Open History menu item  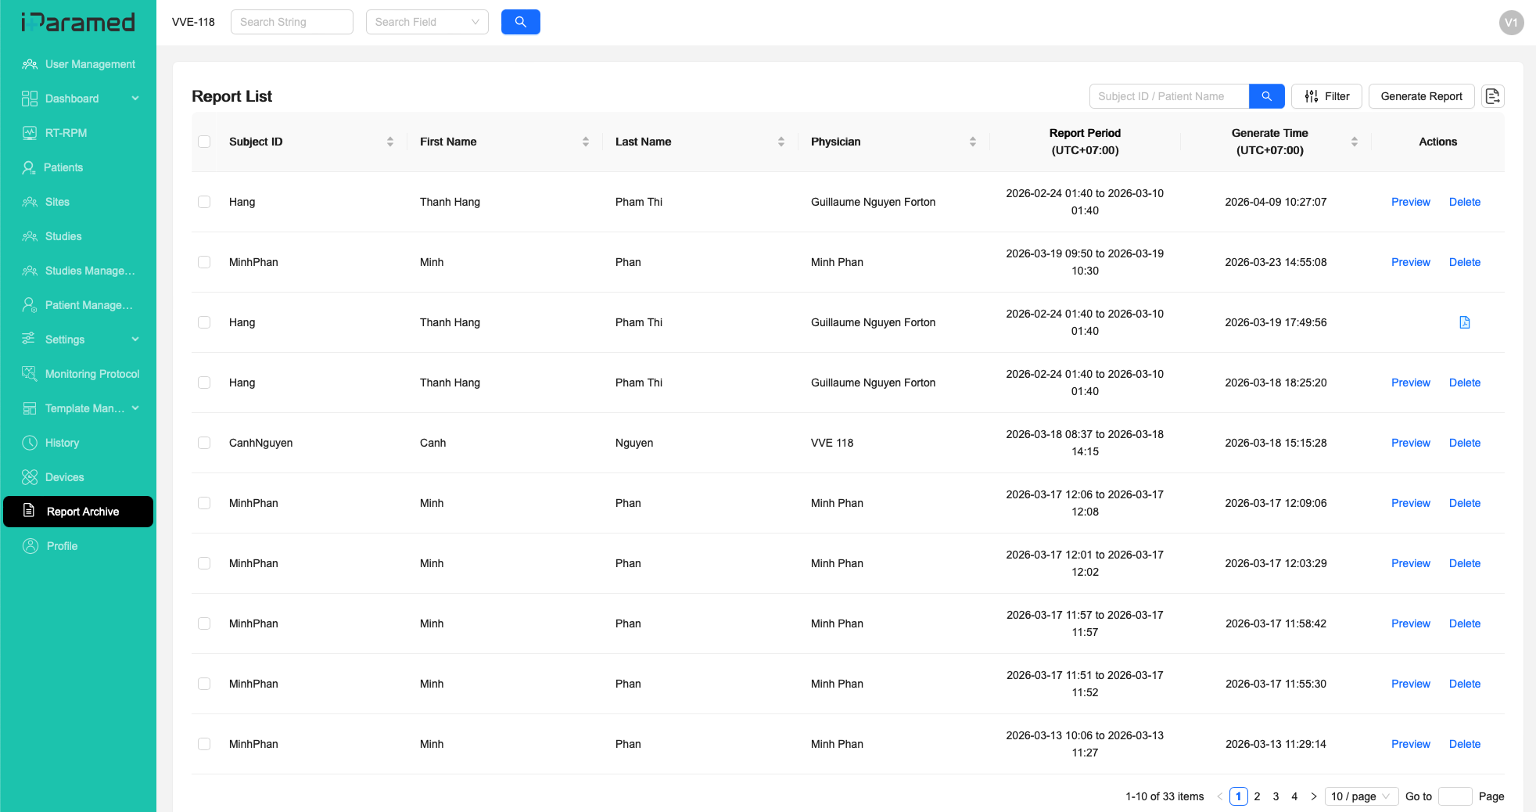tap(78, 443)
